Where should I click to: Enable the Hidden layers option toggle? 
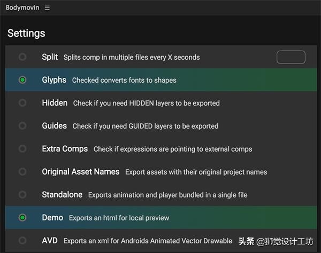click(x=22, y=102)
